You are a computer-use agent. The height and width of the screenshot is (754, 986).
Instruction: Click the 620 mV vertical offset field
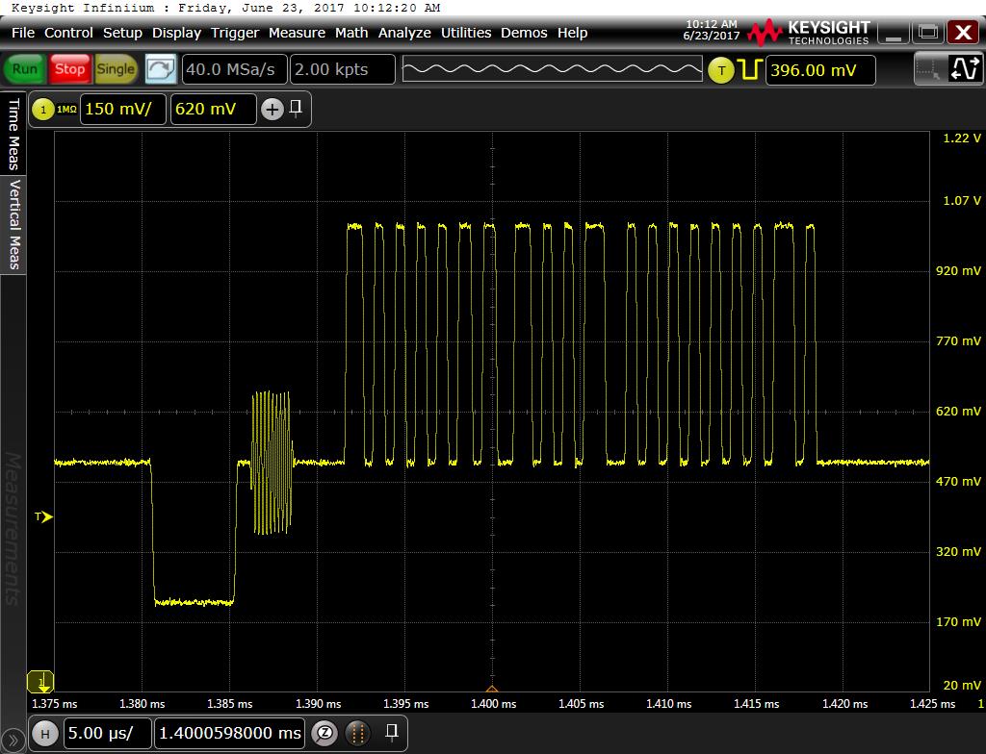point(213,110)
